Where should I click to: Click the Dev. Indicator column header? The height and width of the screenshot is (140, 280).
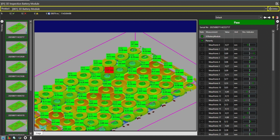(248, 32)
